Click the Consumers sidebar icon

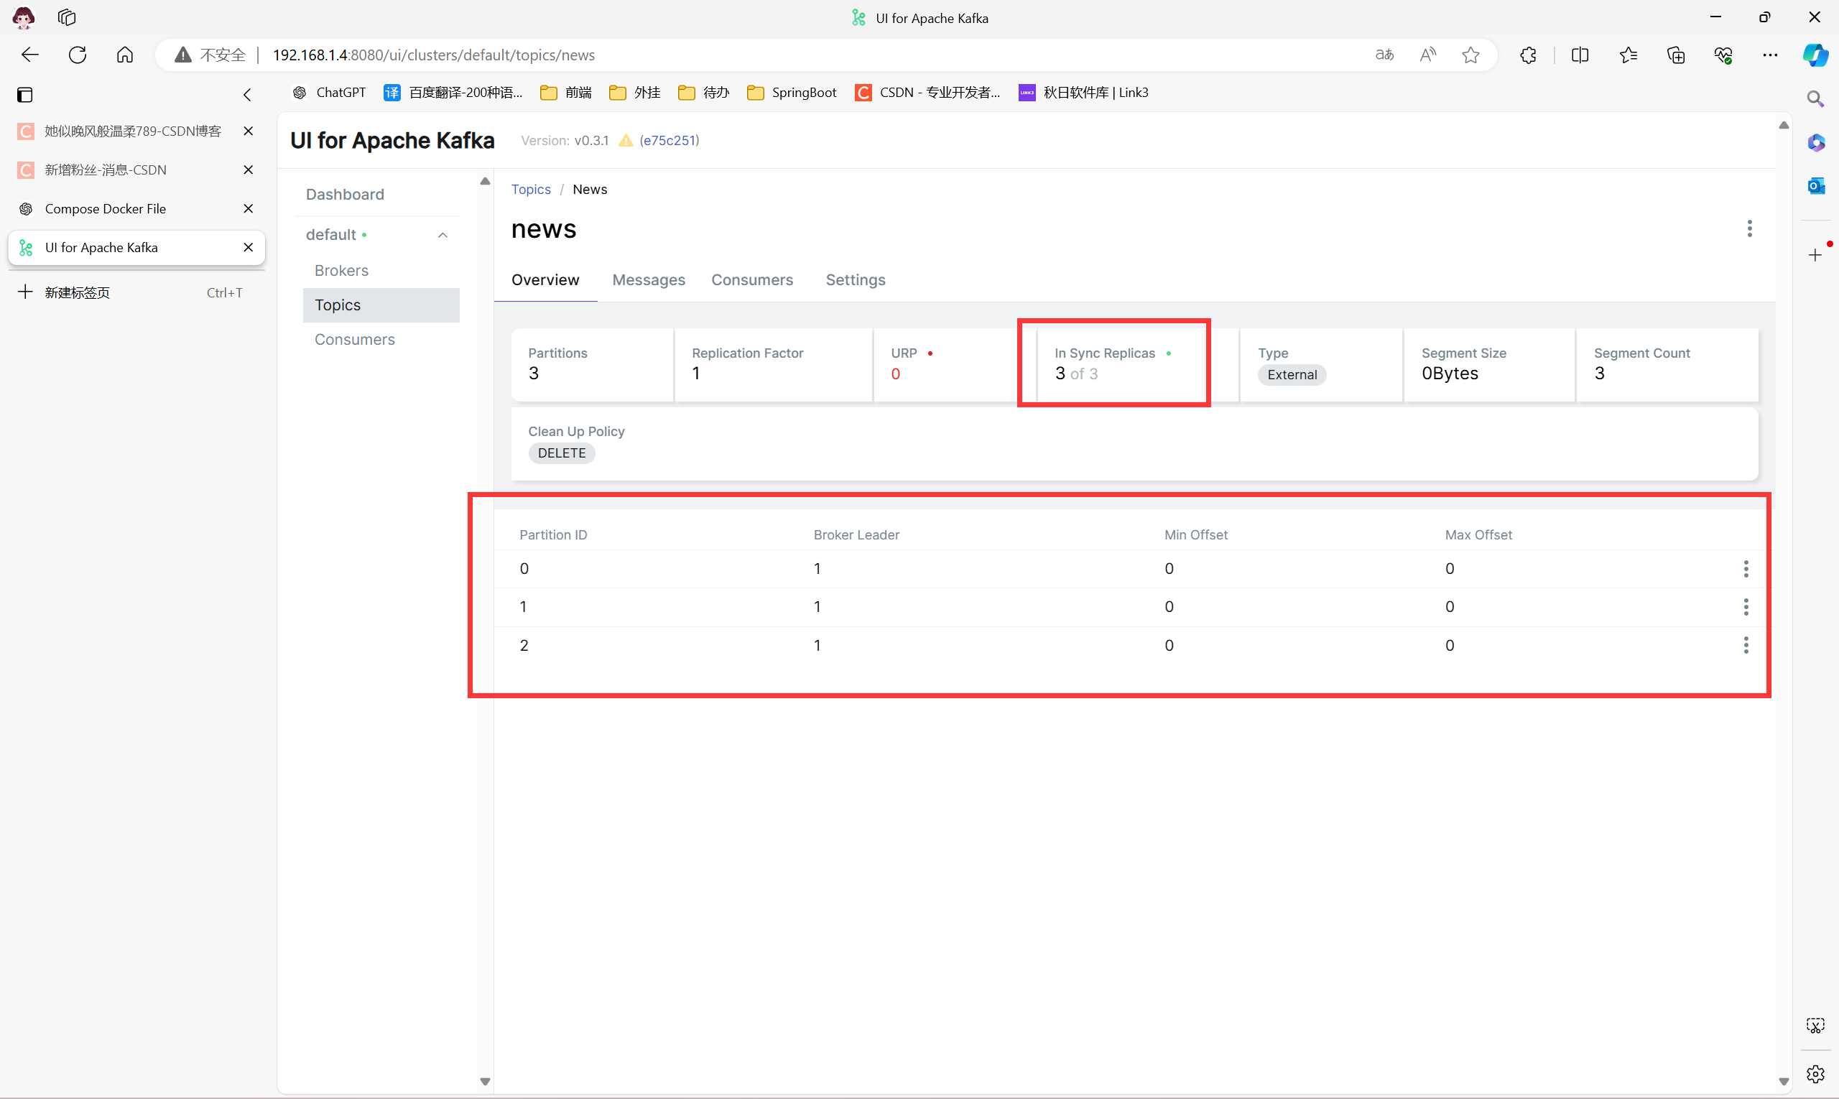354,339
